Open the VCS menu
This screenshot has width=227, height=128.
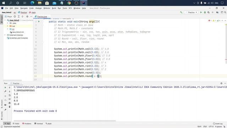[70, 8]
